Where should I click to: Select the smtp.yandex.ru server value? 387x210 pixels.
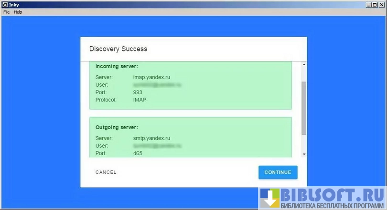151,138
